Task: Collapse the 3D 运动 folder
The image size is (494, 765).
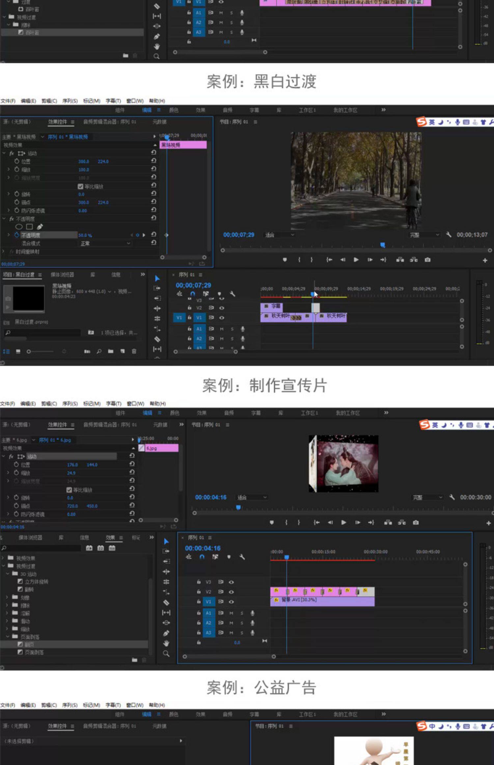Action: [x=8, y=574]
